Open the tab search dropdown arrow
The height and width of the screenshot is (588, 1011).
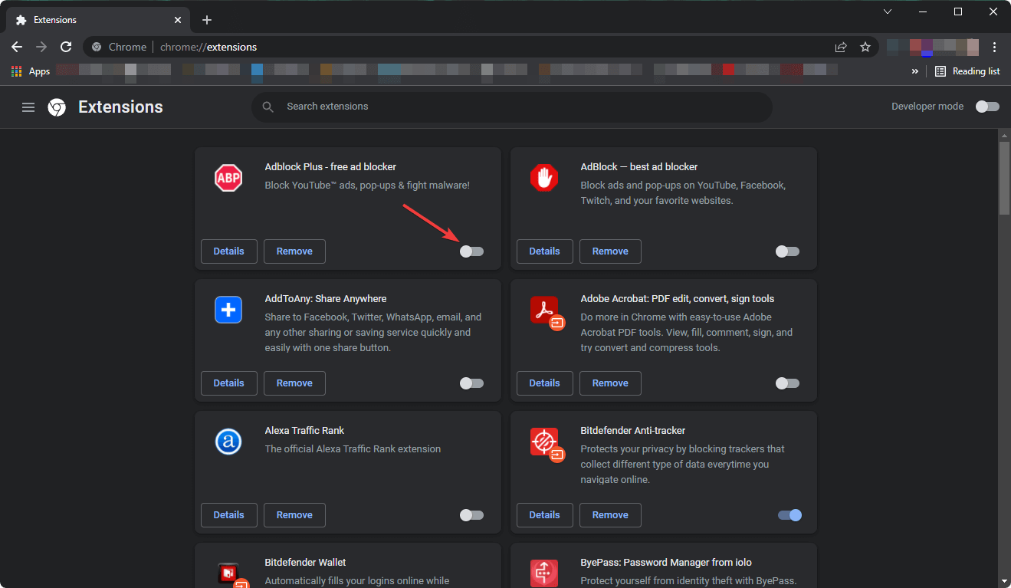[888, 11]
